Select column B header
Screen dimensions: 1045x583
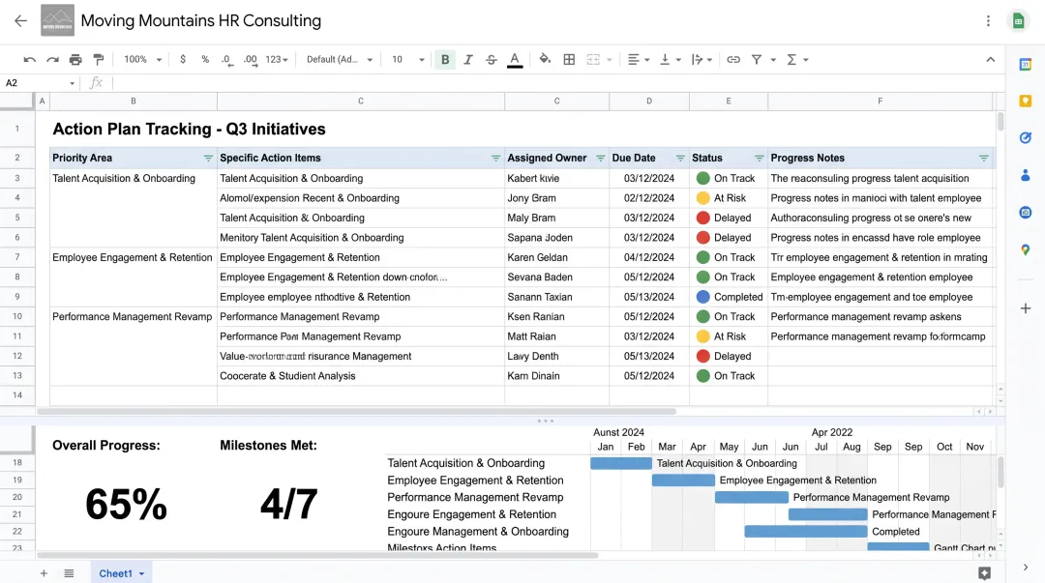[x=134, y=102]
